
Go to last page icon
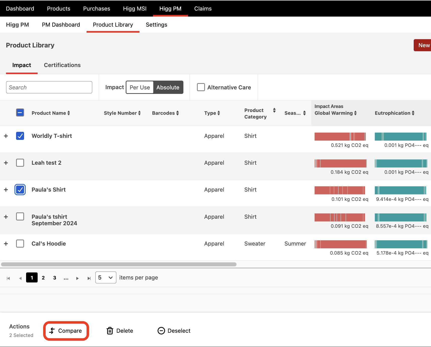pyautogui.click(x=89, y=278)
